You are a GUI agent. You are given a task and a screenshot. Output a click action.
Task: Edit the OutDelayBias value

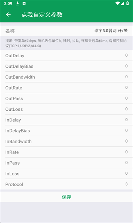click(126, 66)
